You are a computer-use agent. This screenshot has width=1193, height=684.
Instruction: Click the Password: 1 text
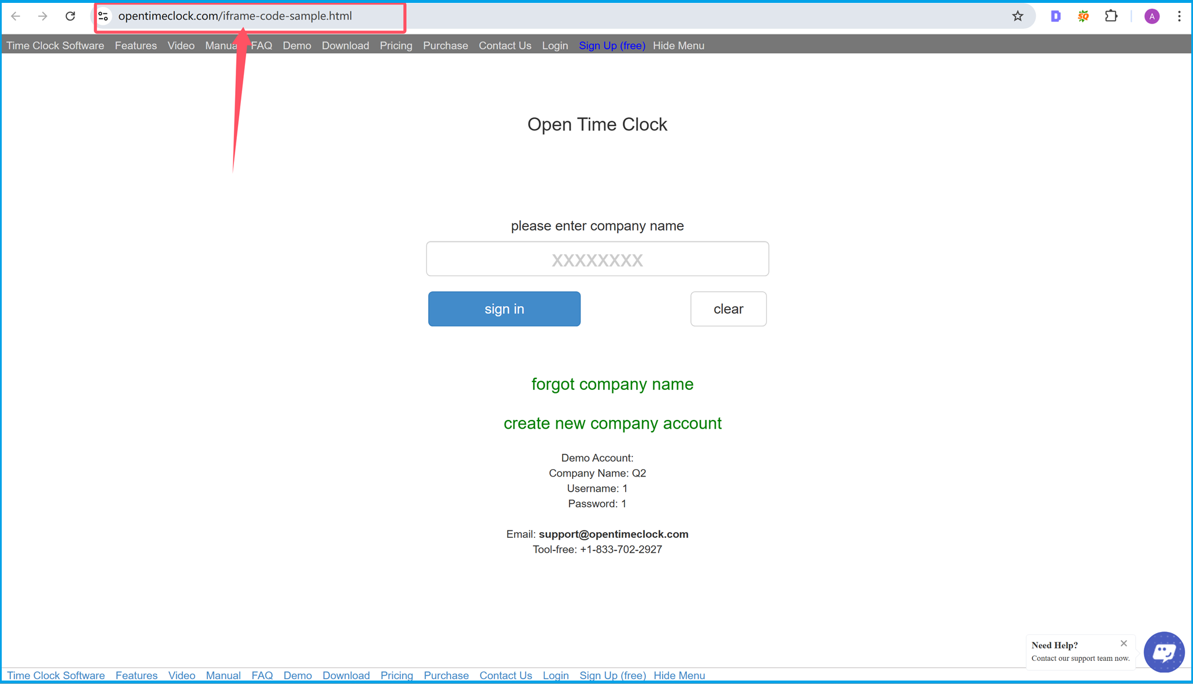click(x=597, y=504)
